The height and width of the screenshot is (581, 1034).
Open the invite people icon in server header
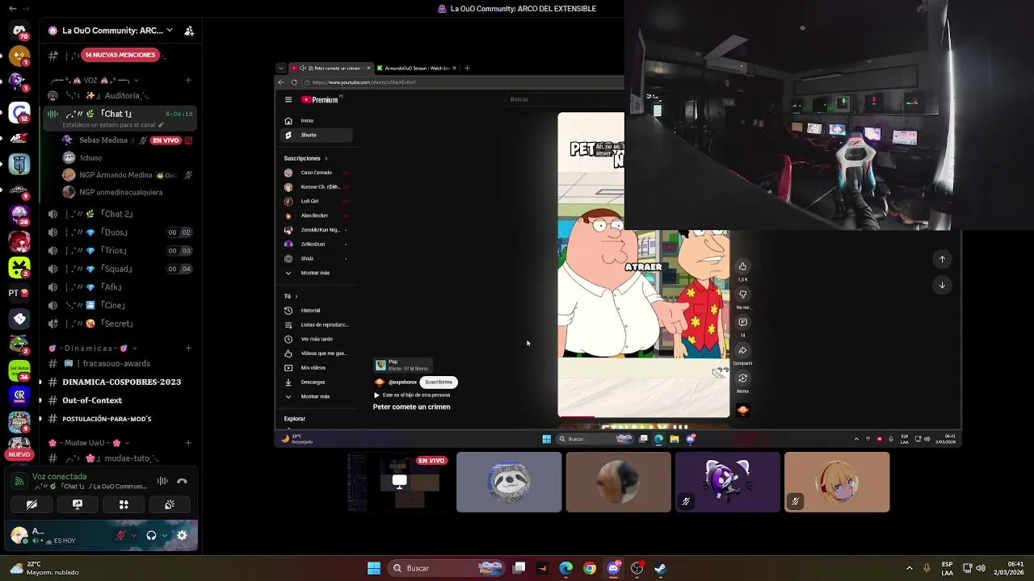(189, 31)
